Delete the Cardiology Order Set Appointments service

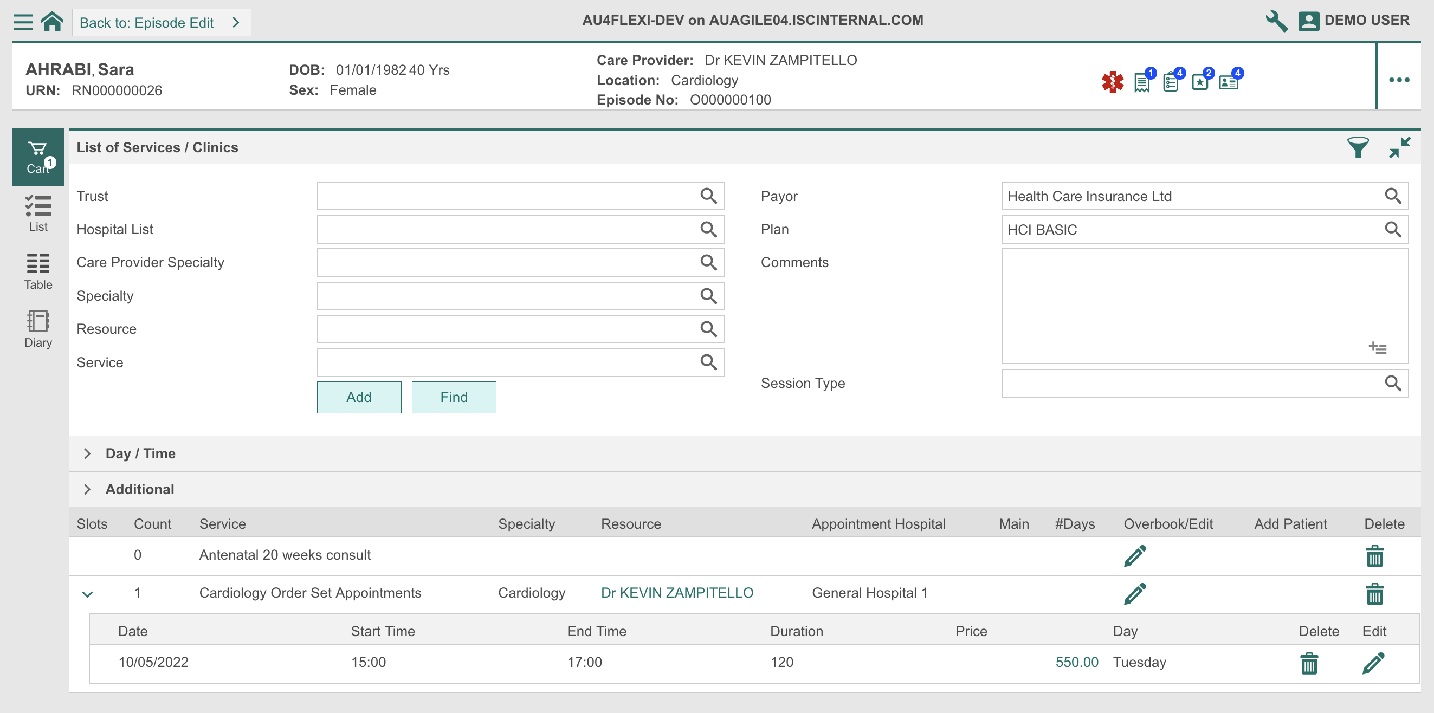pos(1374,593)
